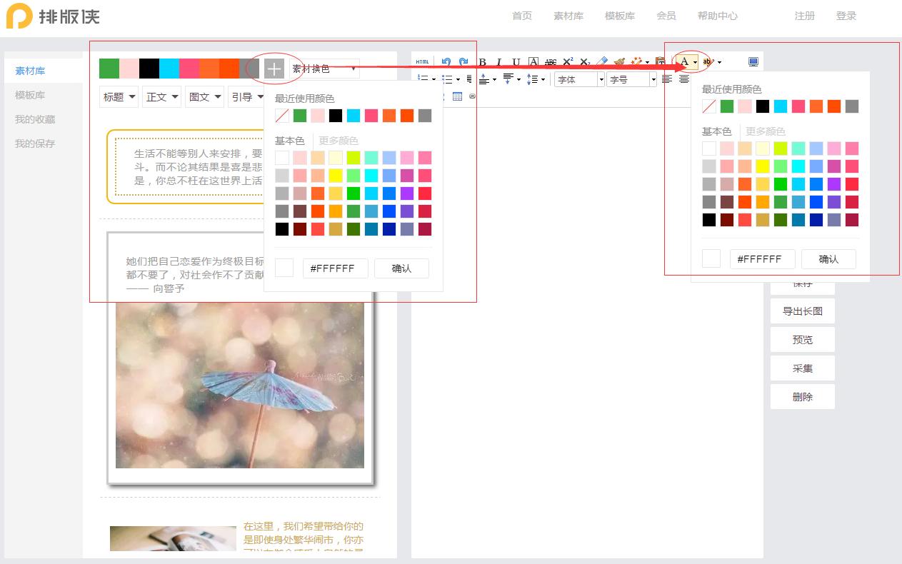Image resolution: width=902 pixels, height=564 pixels.
Task: Expand the 标题 style dropdown
Action: 118,96
